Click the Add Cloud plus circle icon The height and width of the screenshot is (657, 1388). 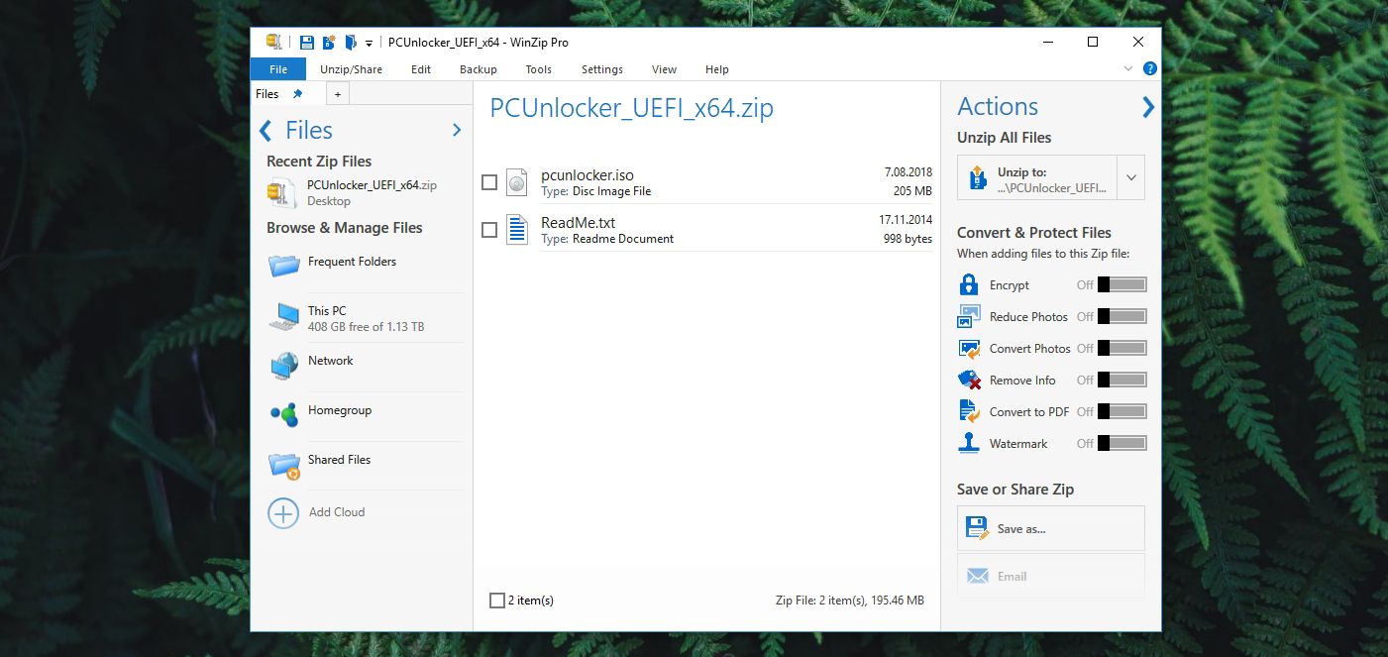click(283, 513)
